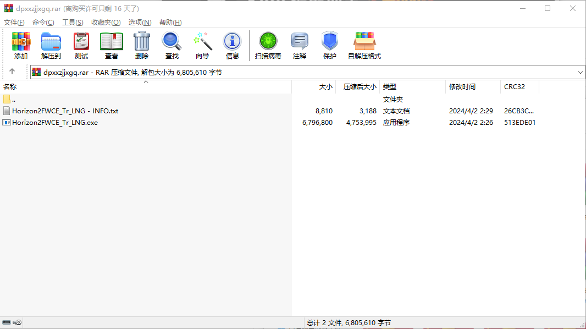Close the WinRAR window
Screen dimensions: 586x329
click(x=573, y=8)
